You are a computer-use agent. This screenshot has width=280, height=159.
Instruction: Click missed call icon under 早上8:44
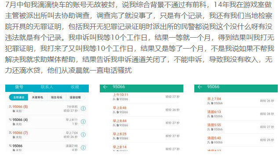[114, 125]
